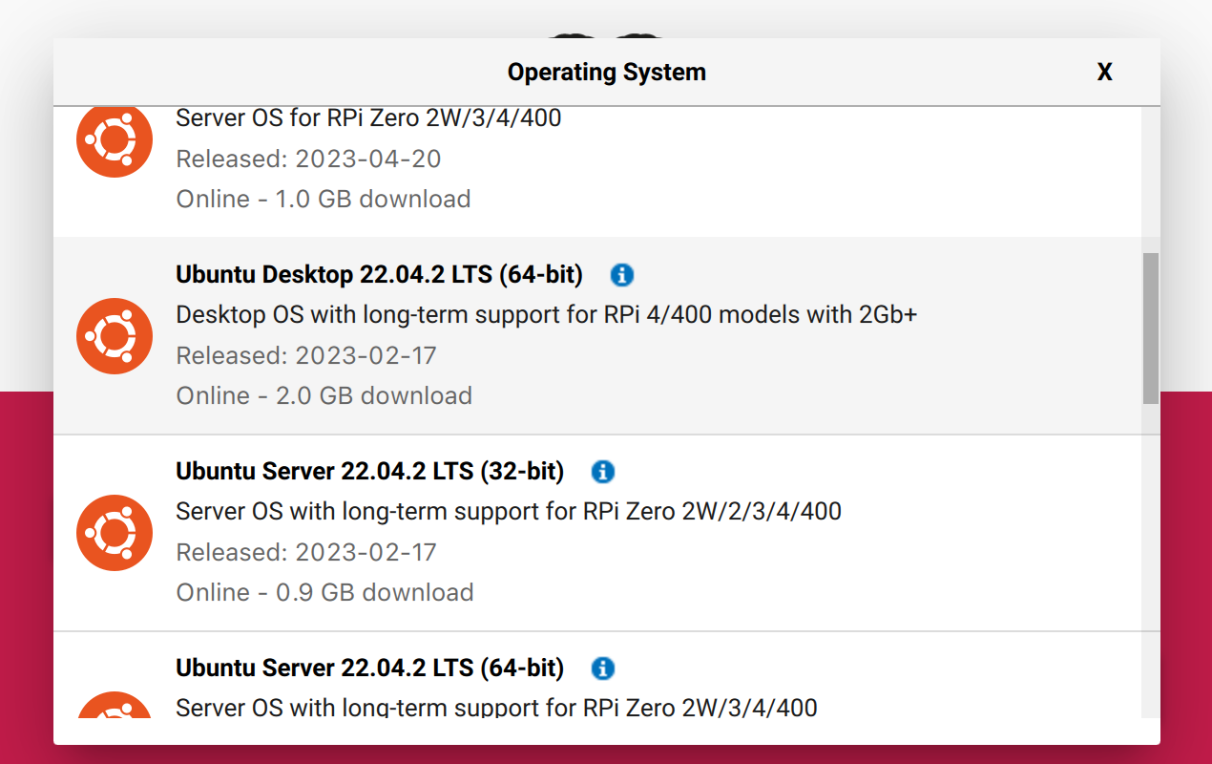The height and width of the screenshot is (764, 1212).
Task: Open info for Ubuntu Desktop 22.04.2 LTS
Action: [x=621, y=275]
